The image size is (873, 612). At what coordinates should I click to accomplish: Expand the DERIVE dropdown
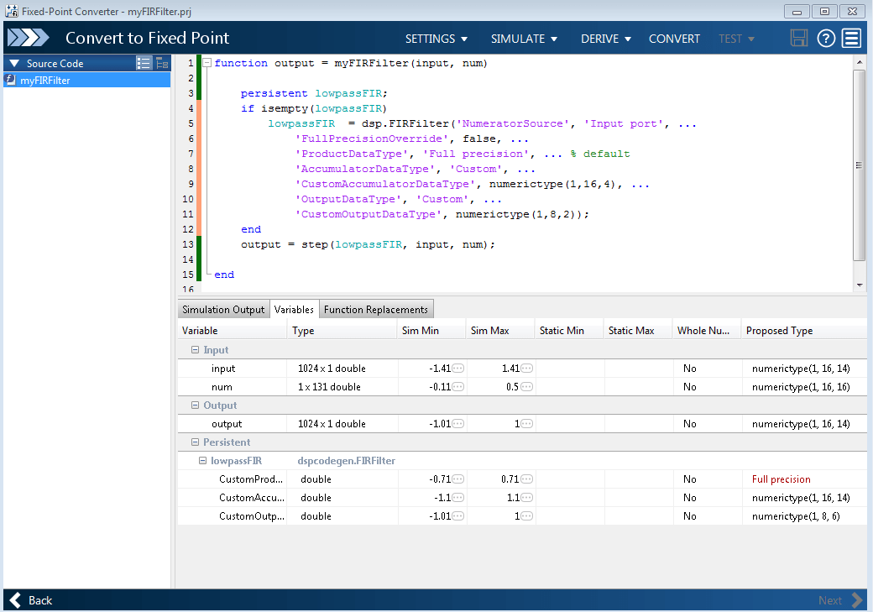pyautogui.click(x=606, y=39)
